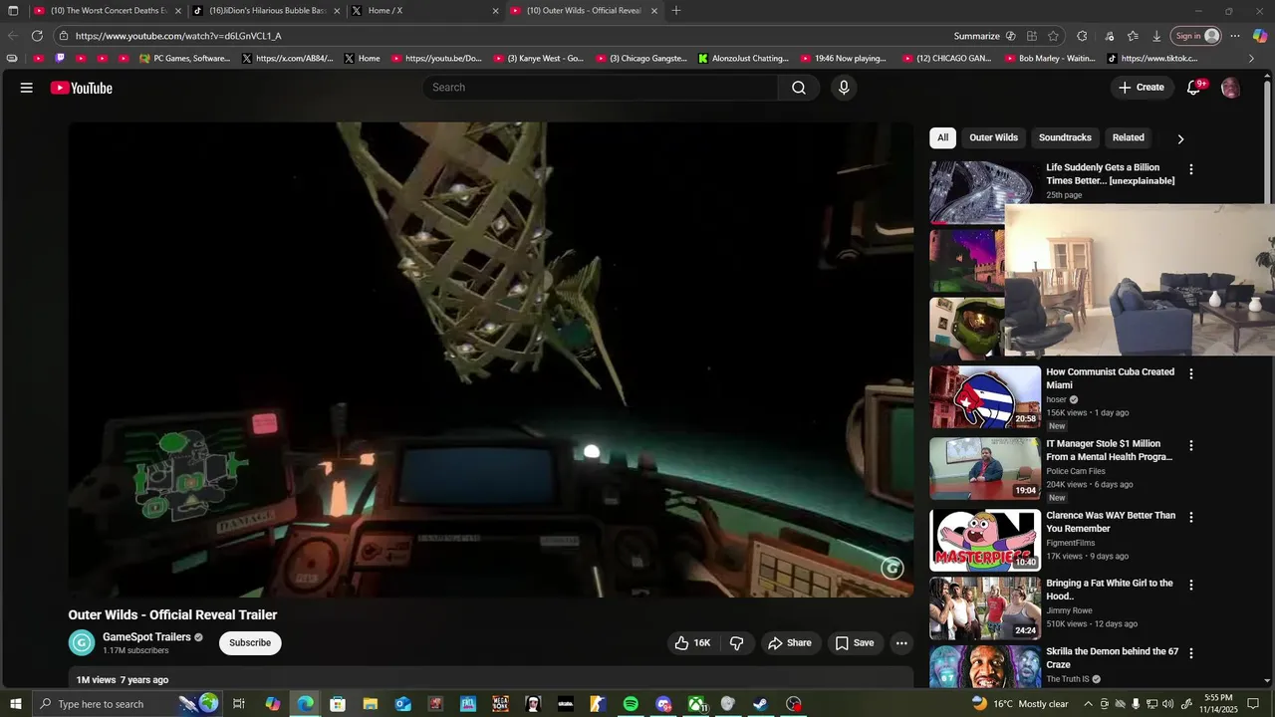Switch to Worst Concert Deaths tab
1275x717 pixels.
[109, 11]
